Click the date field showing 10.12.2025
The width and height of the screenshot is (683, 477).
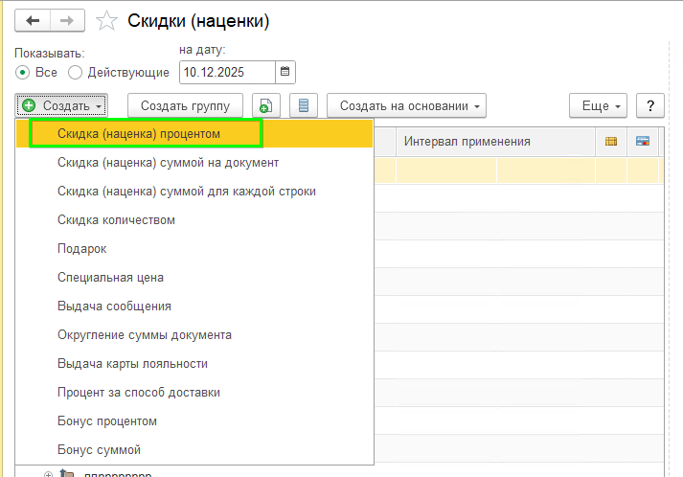pos(227,72)
